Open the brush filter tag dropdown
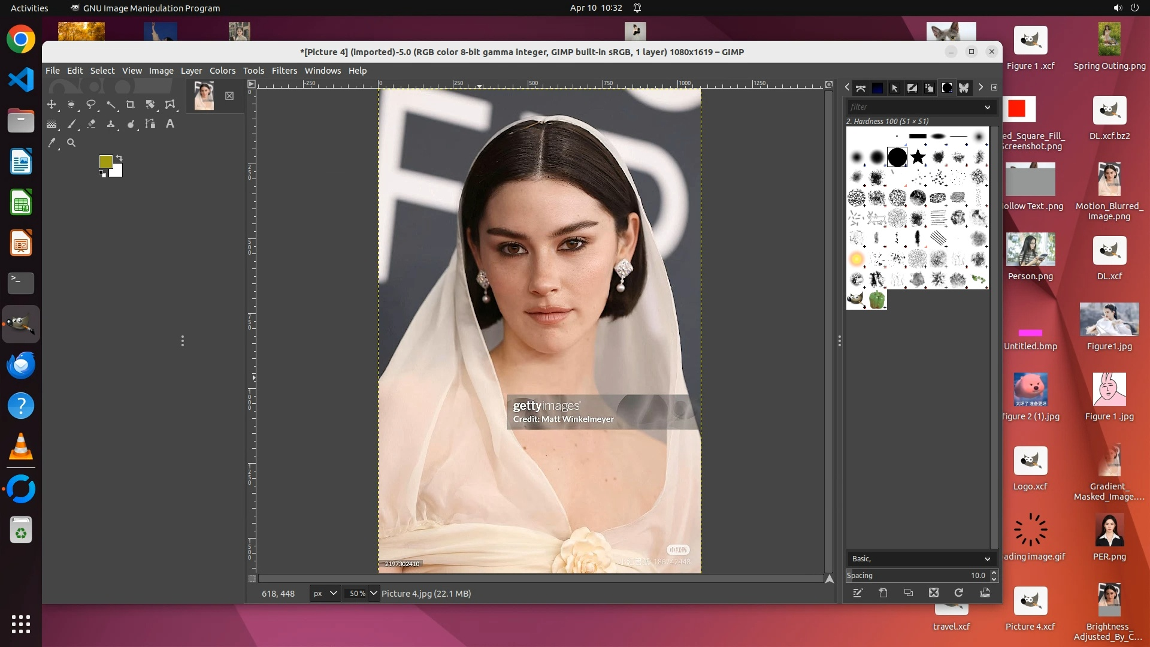Image resolution: width=1150 pixels, height=647 pixels. [987, 107]
